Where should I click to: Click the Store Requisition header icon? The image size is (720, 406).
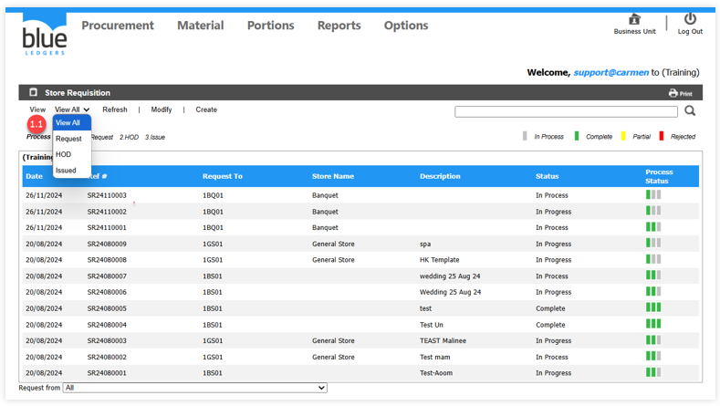tap(34, 93)
